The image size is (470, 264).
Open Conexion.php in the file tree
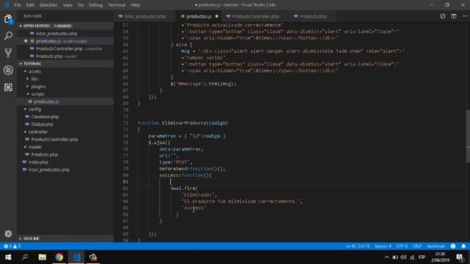[x=45, y=117]
